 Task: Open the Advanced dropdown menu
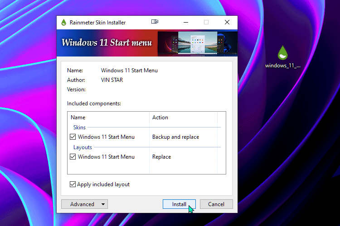pos(85,204)
